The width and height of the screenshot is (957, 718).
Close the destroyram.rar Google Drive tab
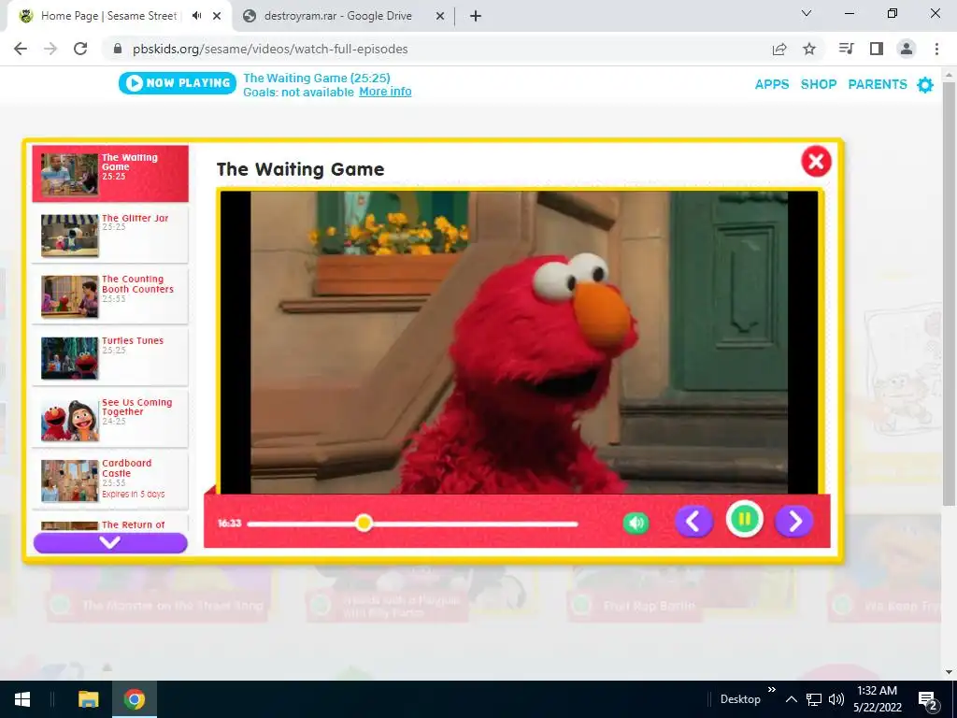point(439,16)
